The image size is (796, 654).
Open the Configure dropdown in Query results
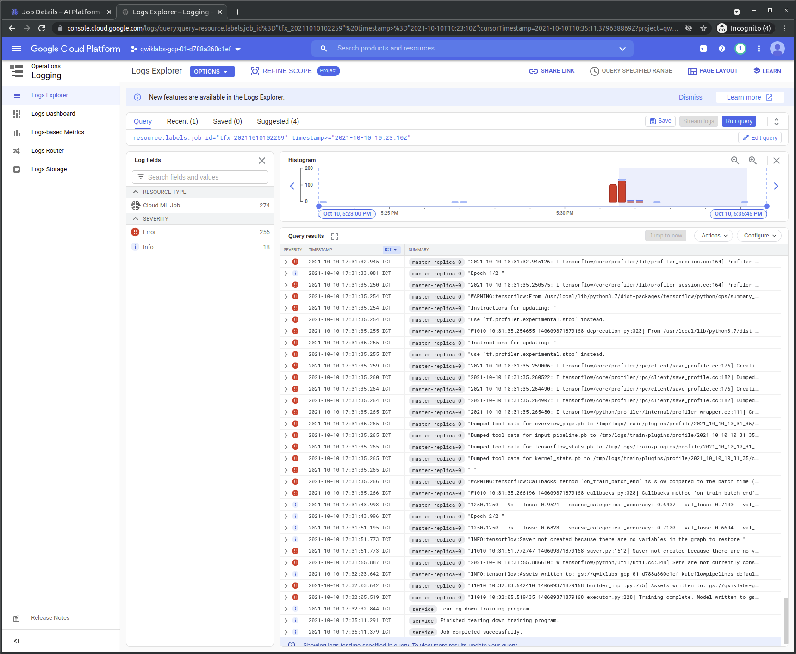759,236
